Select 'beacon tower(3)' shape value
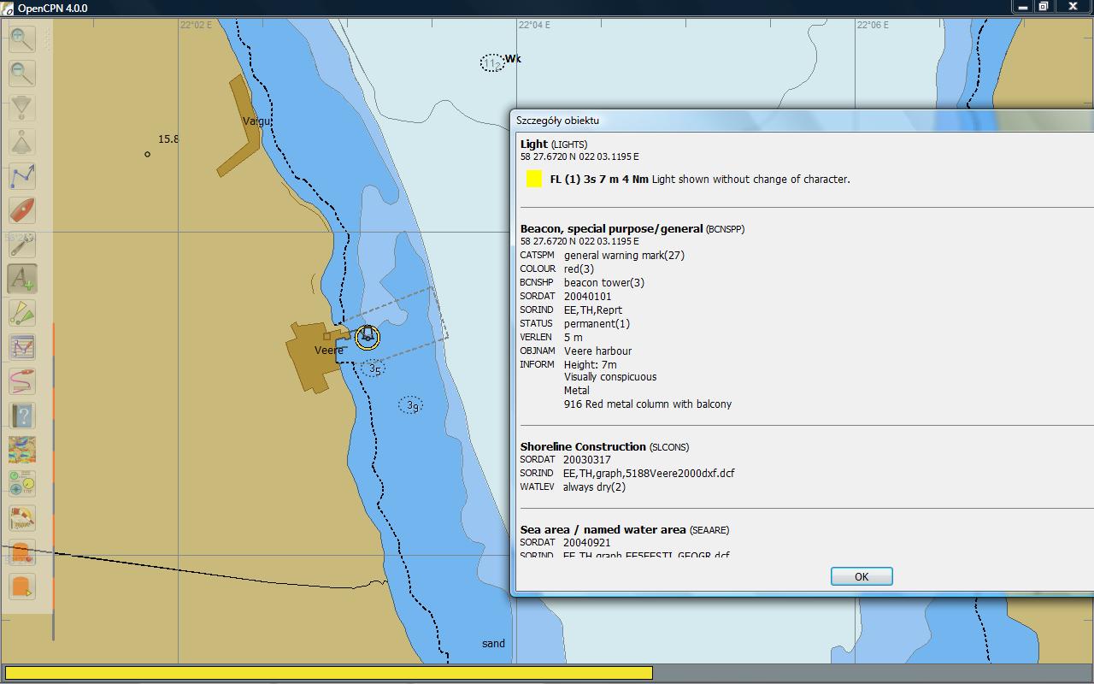 point(604,282)
